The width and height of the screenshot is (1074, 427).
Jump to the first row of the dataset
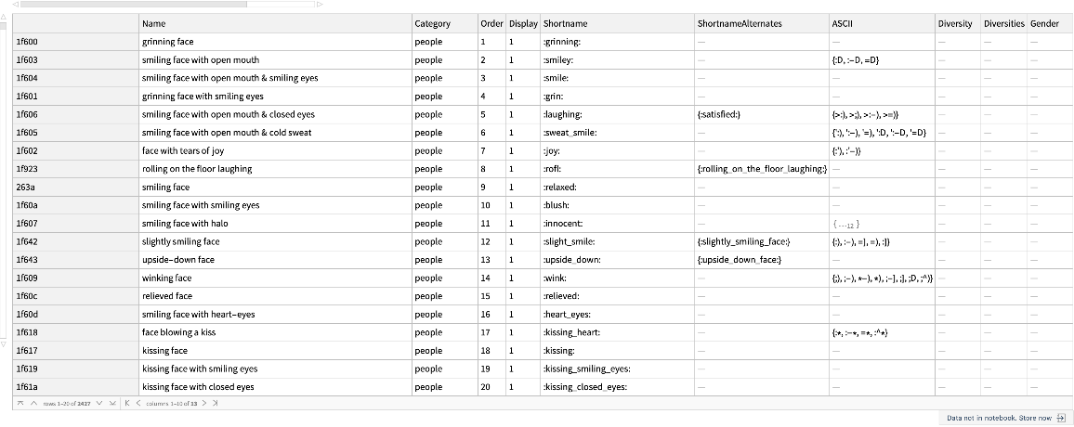[20, 403]
